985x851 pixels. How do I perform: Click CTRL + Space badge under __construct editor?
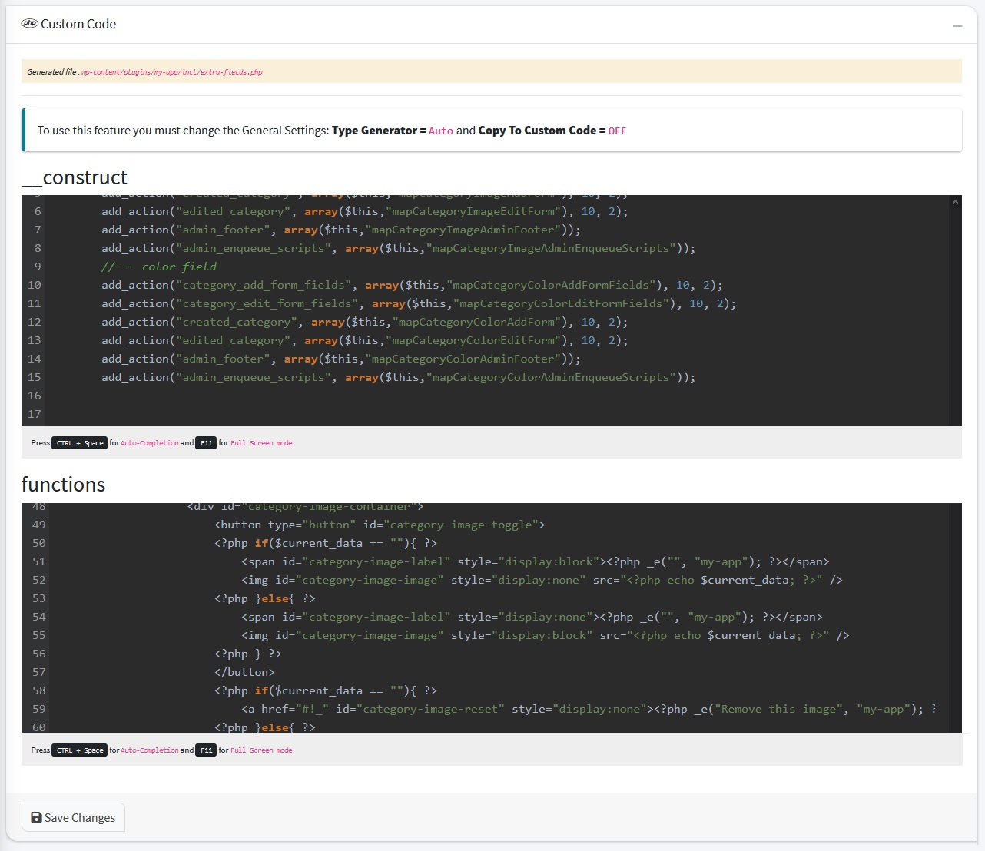click(x=80, y=443)
